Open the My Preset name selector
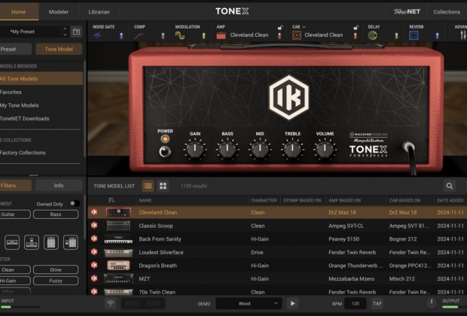Image resolution: width=467 pixels, height=316 pixels. [x=31, y=32]
